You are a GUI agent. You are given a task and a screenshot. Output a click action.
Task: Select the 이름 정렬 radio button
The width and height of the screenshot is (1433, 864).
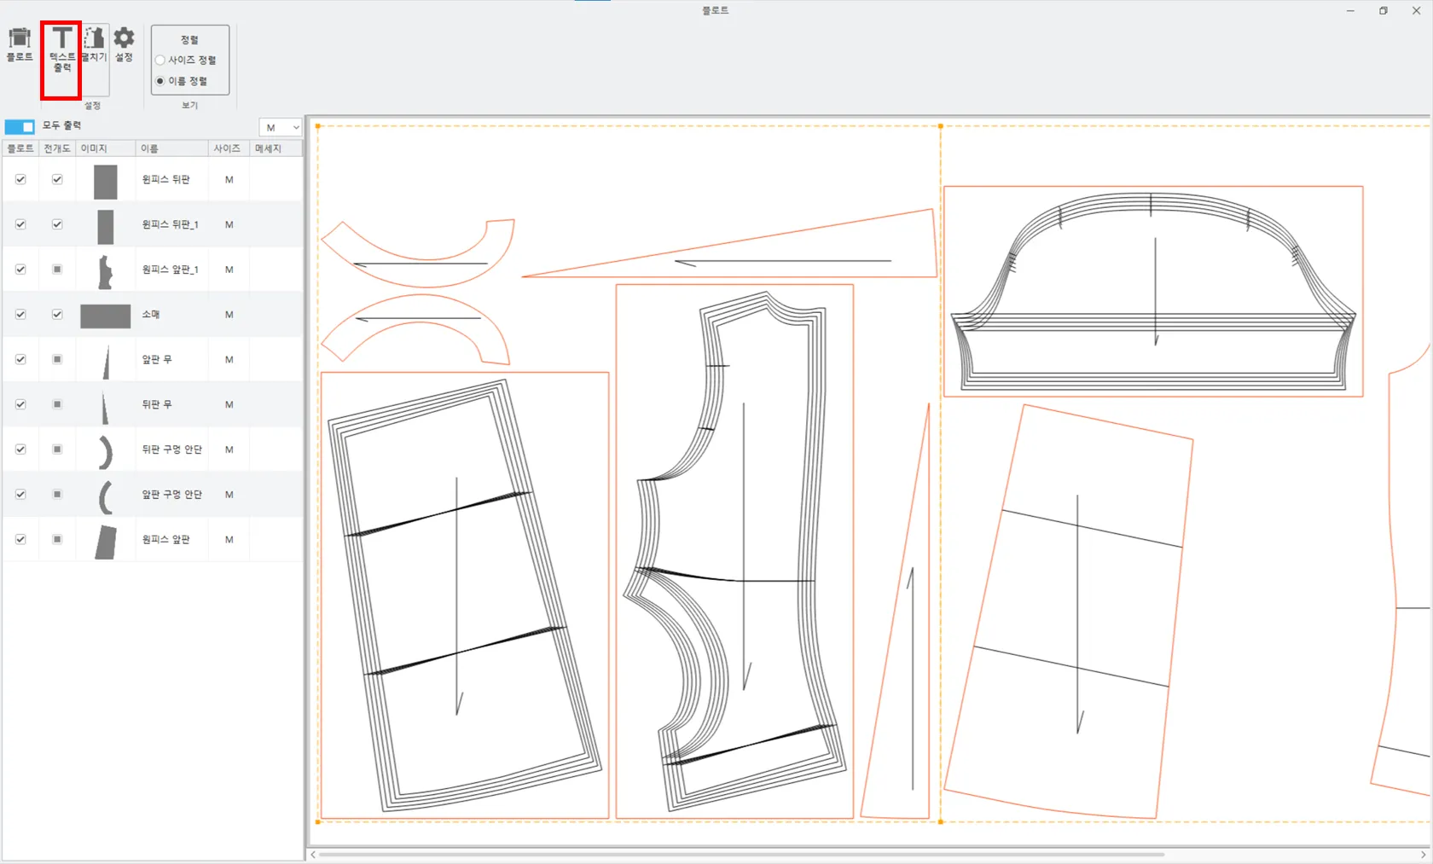[160, 81]
